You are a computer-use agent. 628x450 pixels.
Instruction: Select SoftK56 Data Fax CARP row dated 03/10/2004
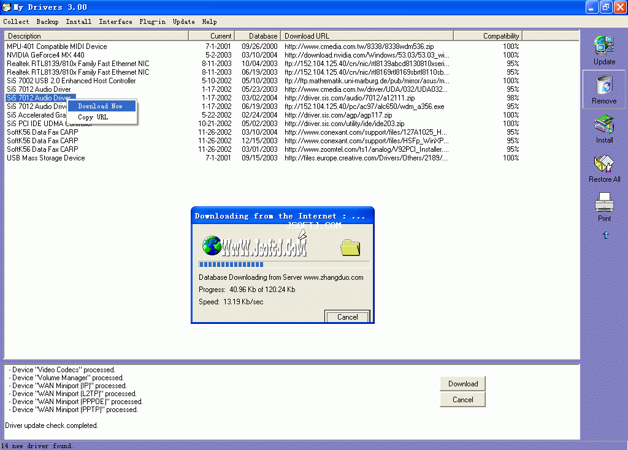click(262, 132)
